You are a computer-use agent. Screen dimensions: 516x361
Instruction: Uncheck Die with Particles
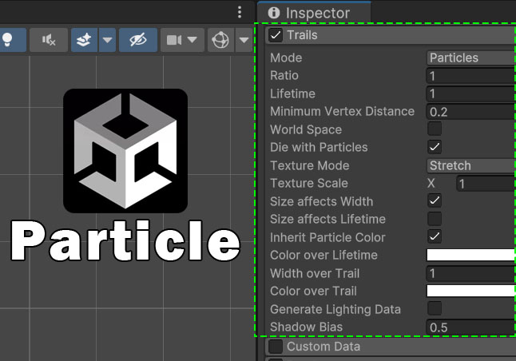435,147
